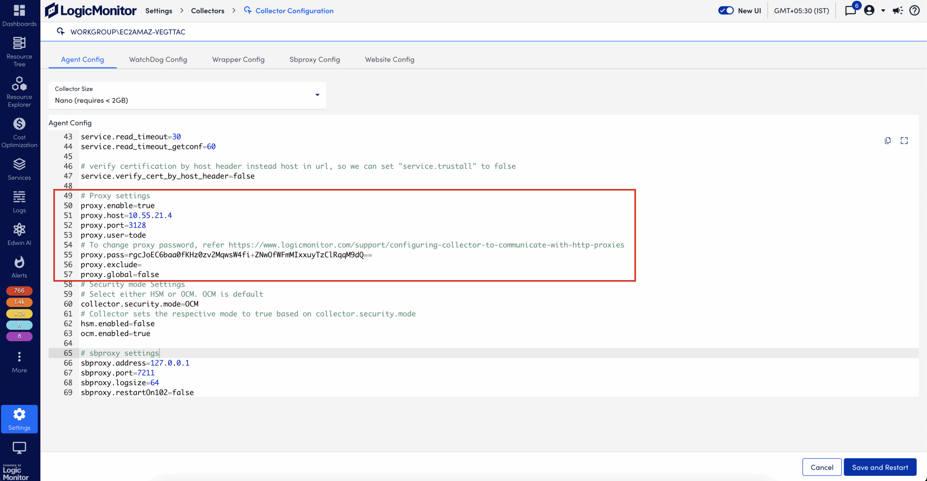Click the Collectors breadcrumb link

(207, 11)
